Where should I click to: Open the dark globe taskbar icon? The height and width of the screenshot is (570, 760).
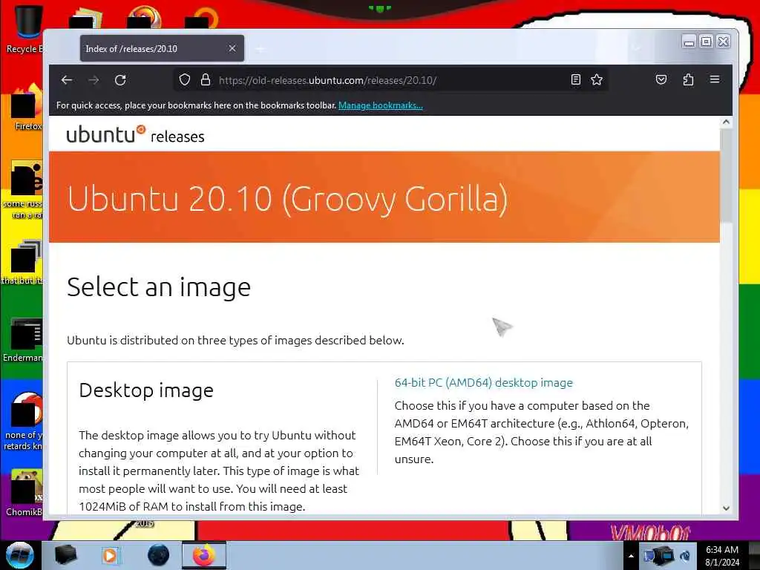pos(159,555)
